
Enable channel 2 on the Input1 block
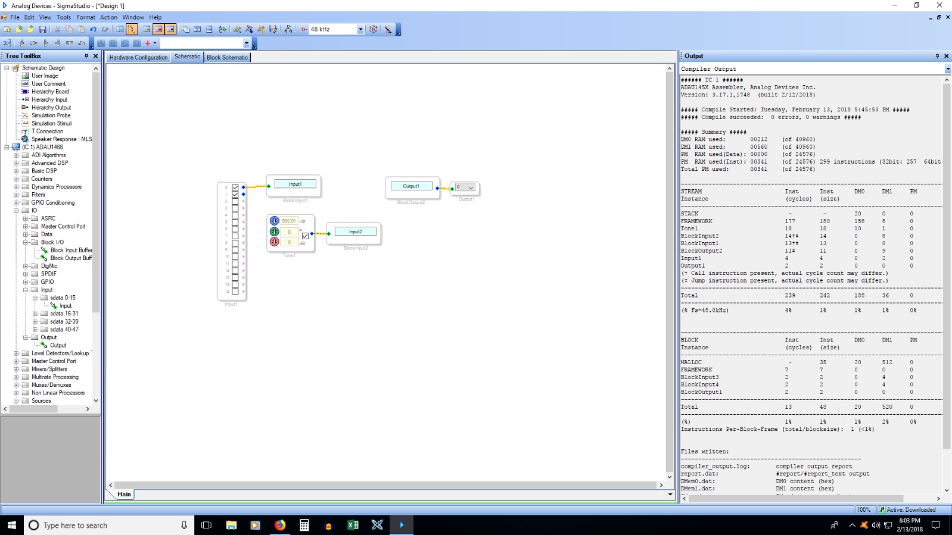[235, 201]
